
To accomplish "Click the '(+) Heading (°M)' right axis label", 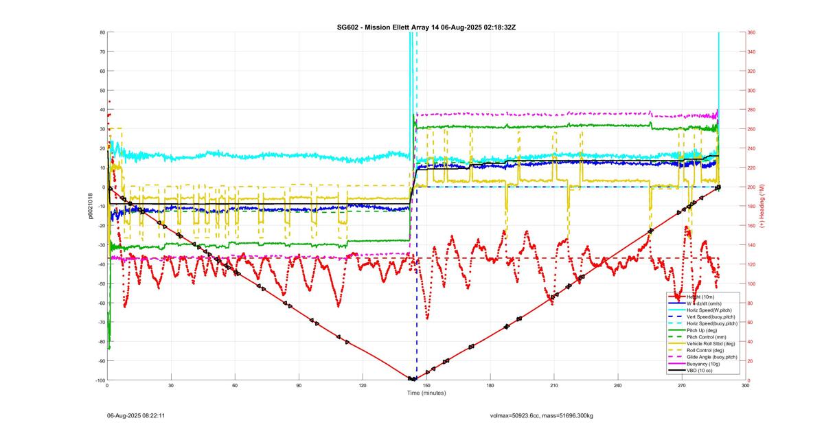I will pyautogui.click(x=762, y=207).
